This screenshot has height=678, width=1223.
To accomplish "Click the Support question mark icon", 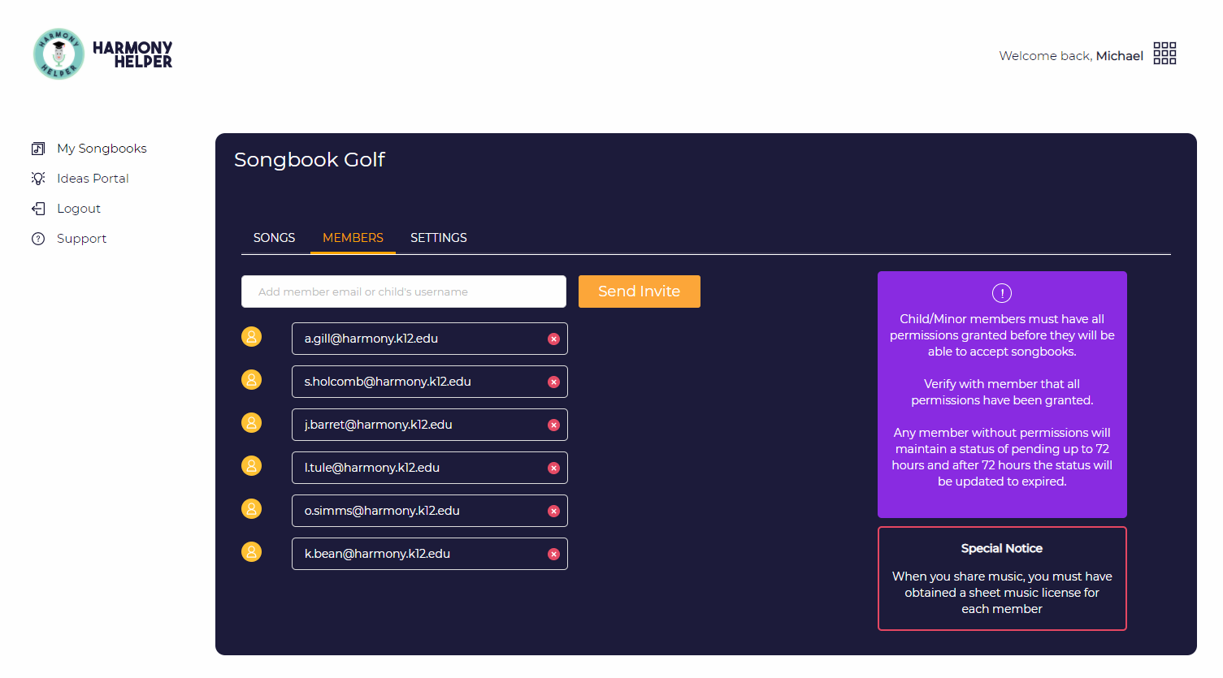I will [38, 239].
